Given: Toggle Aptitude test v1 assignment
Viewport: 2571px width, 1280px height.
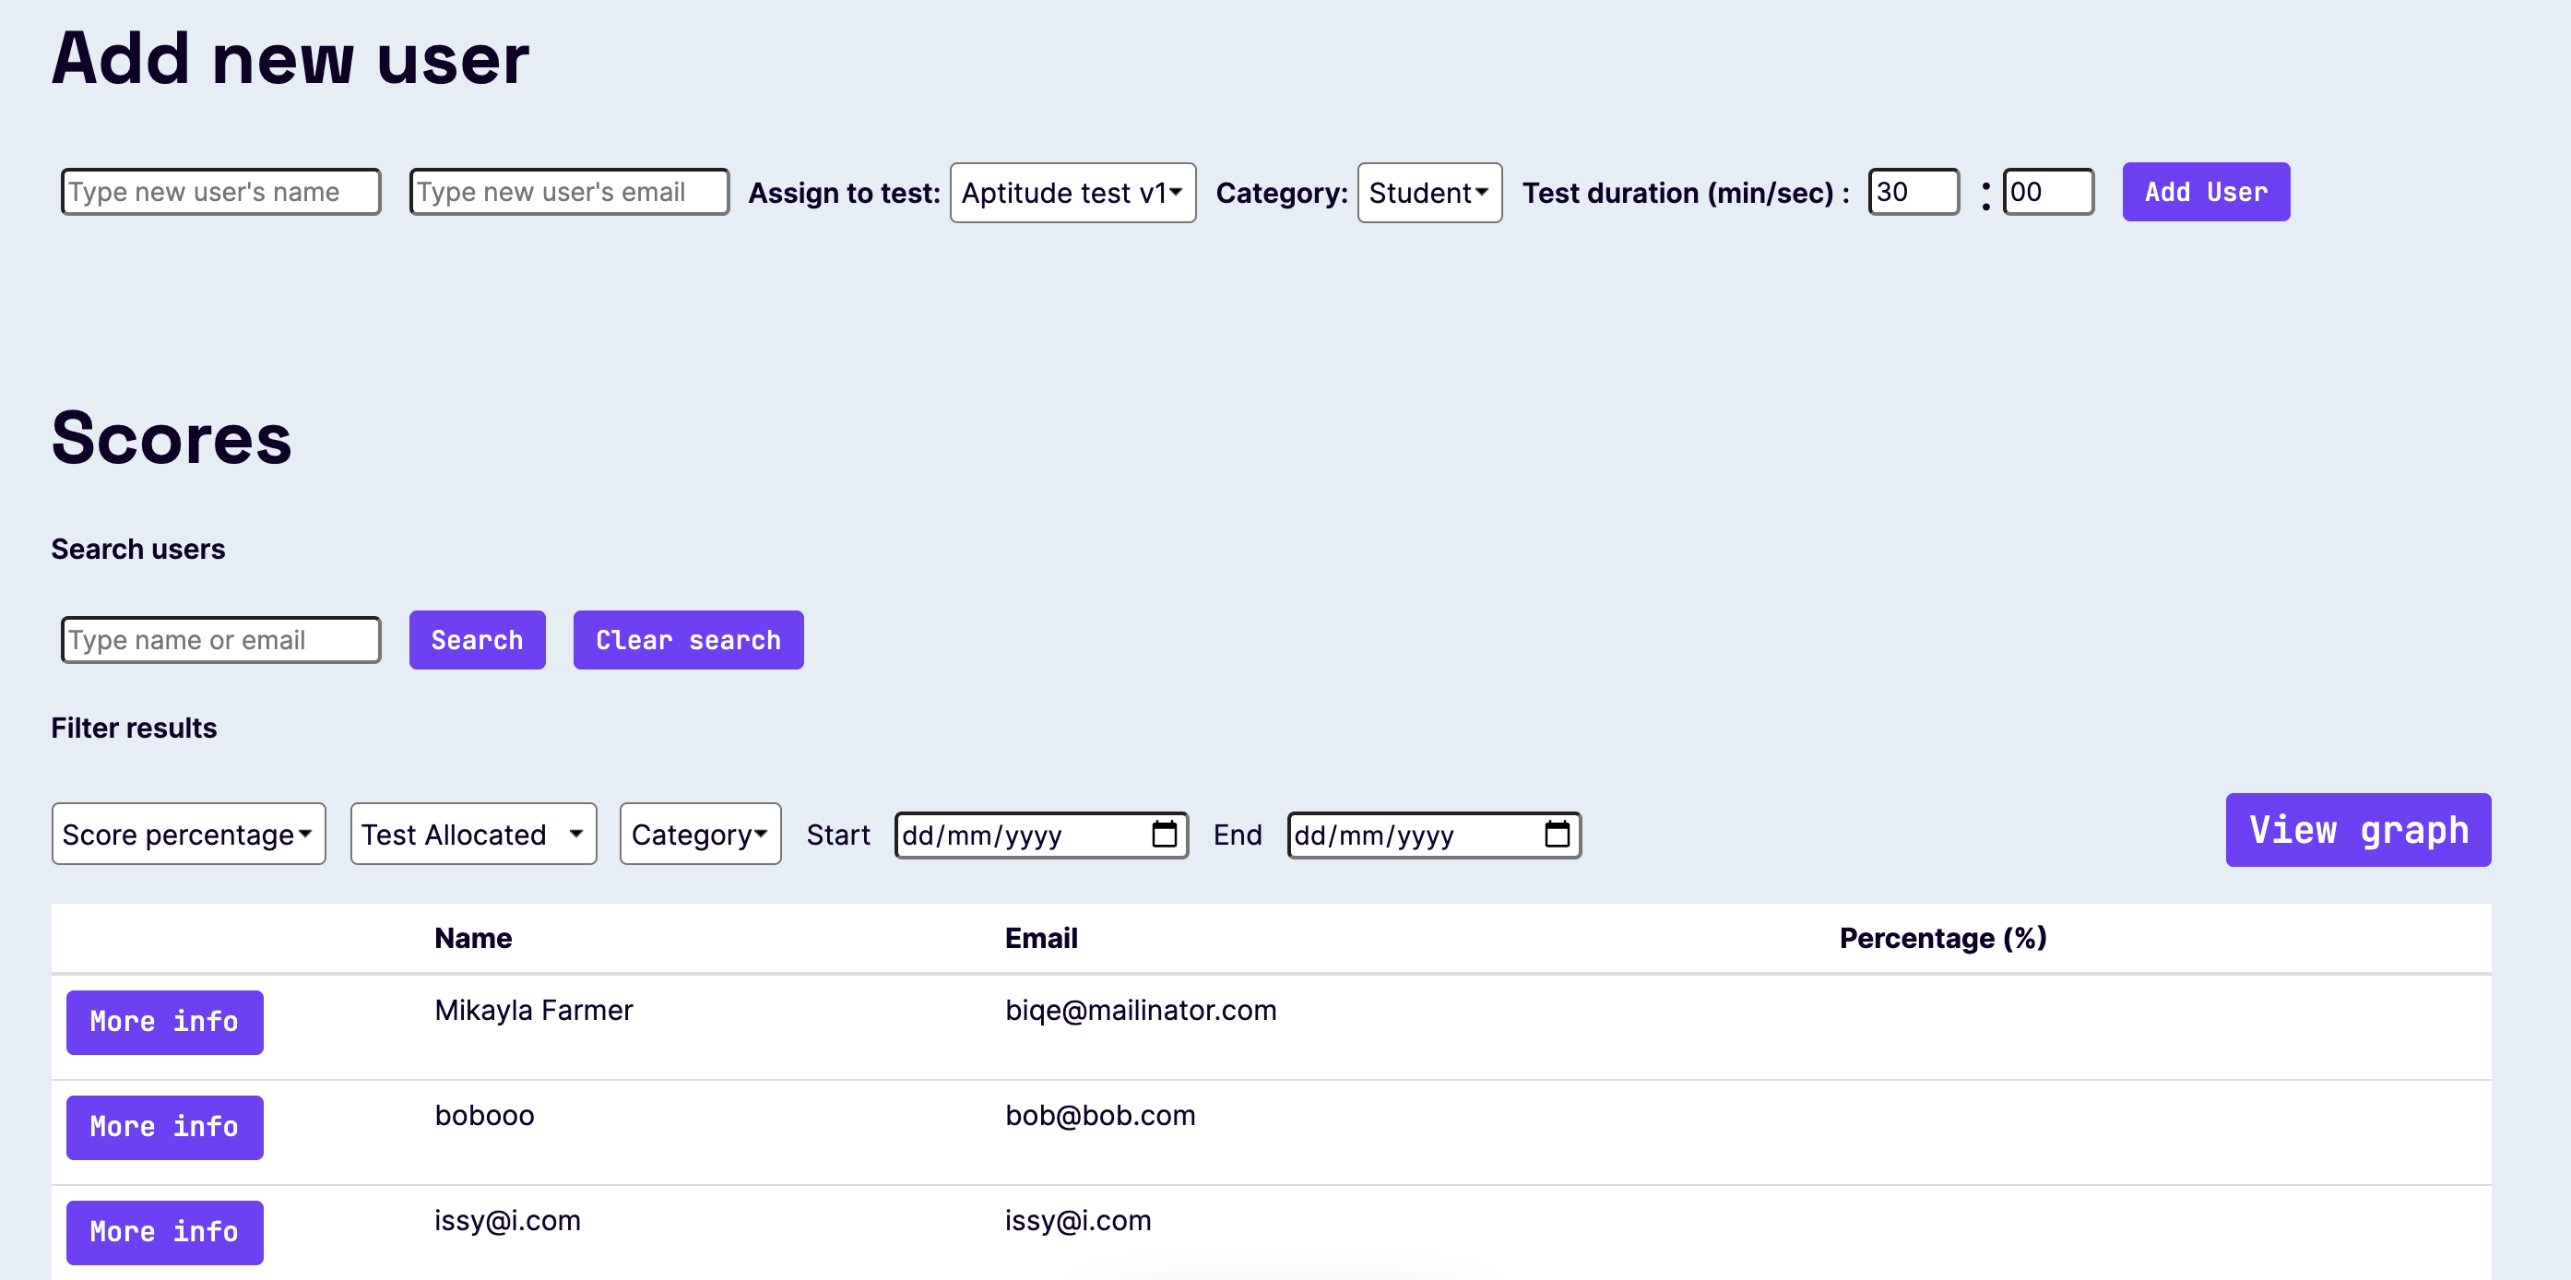Looking at the screenshot, I should tap(1072, 192).
